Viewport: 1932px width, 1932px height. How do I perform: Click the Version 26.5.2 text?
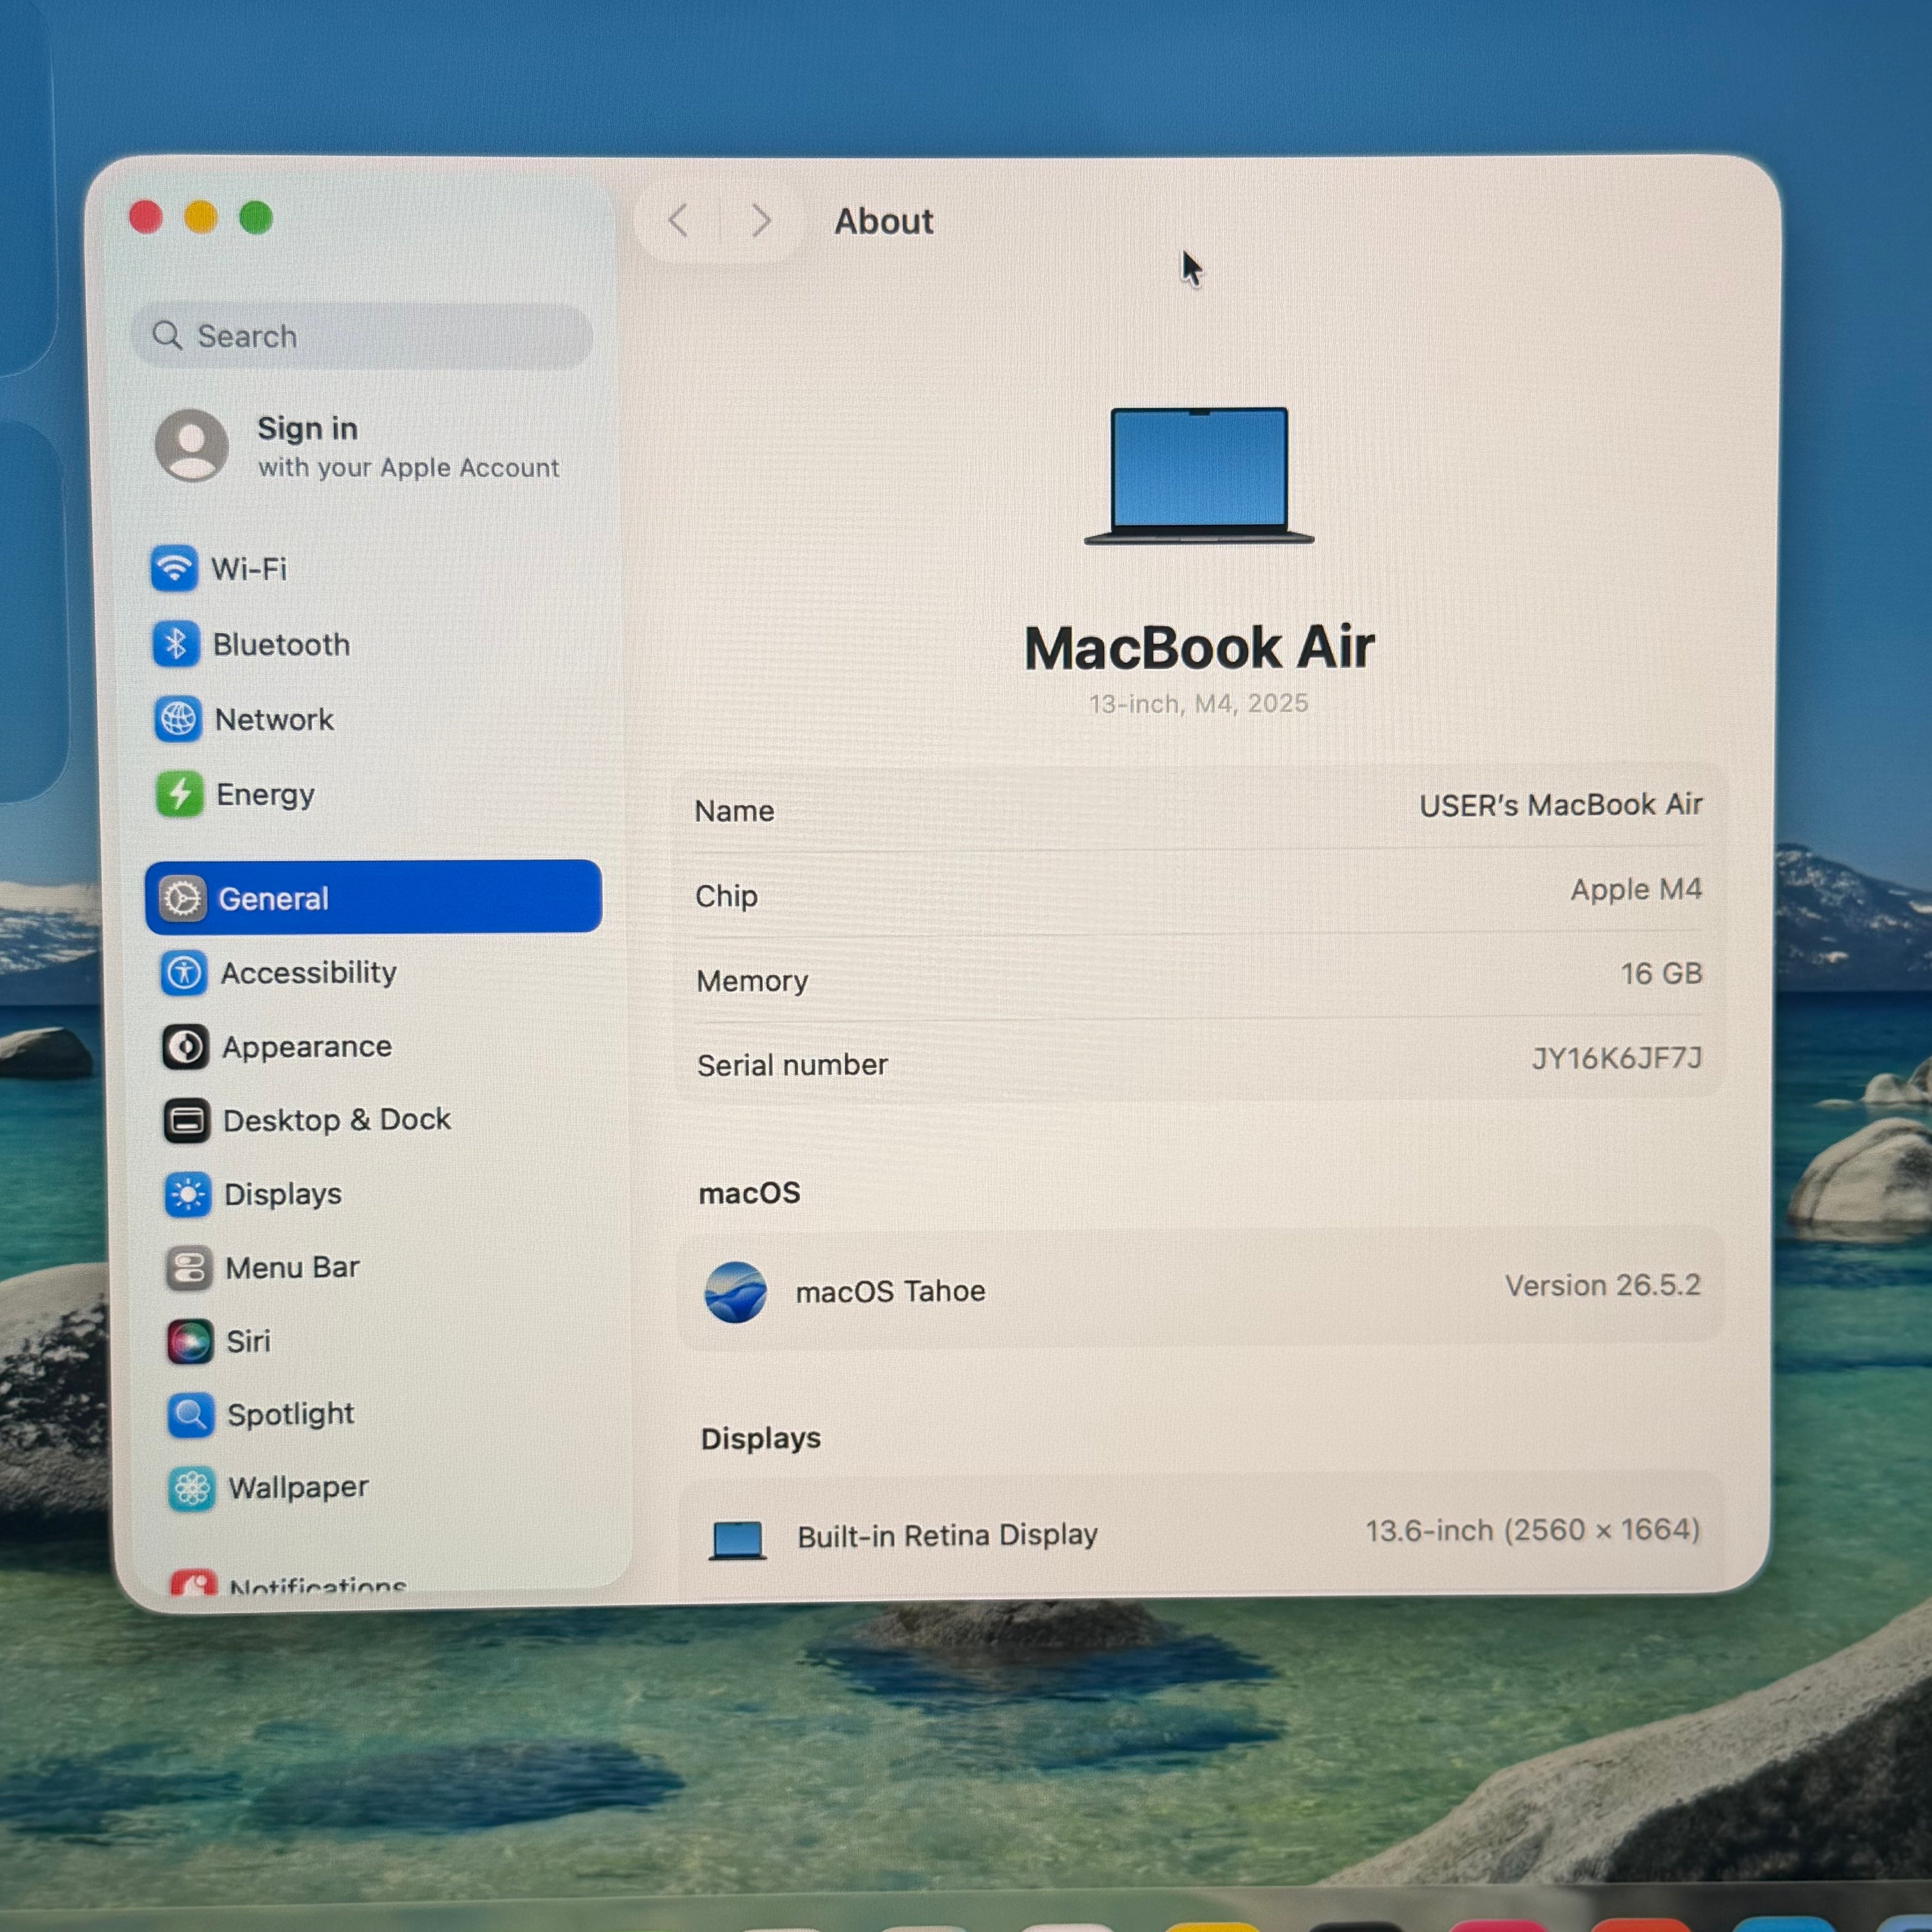click(1602, 1285)
